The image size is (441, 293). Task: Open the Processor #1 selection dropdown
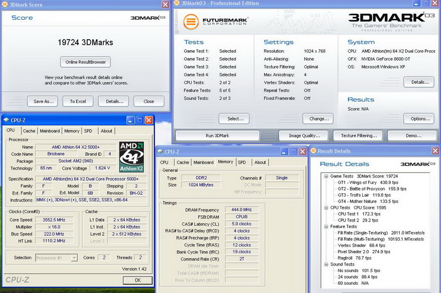tap(74, 258)
